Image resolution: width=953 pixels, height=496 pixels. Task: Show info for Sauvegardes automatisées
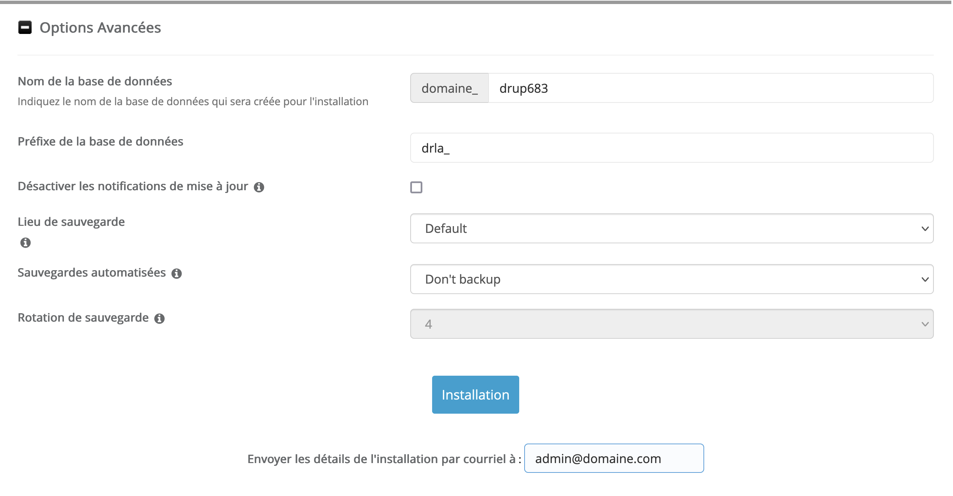(x=177, y=274)
